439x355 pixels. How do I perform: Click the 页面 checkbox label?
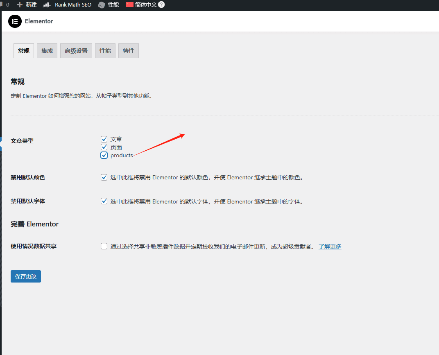coord(116,147)
